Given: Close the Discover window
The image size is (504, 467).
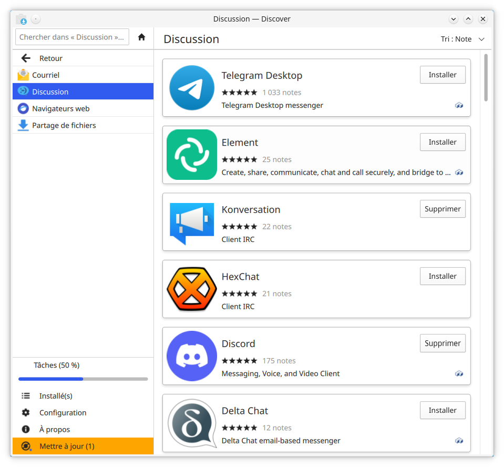Looking at the screenshot, I should point(483,19).
